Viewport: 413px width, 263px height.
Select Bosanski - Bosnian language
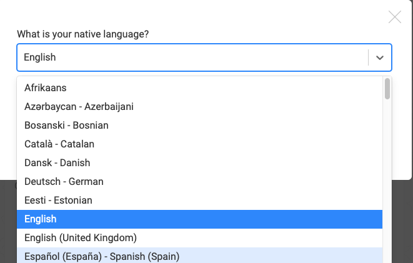point(66,126)
